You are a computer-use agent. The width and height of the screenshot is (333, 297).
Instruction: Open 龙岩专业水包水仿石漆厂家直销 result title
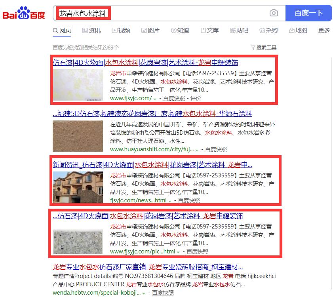148,267
